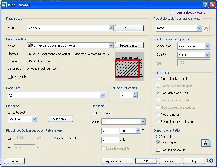The width and height of the screenshot is (217, 167).
Task: Open the Printer/plotter Name dropdown
Action: 111,45
